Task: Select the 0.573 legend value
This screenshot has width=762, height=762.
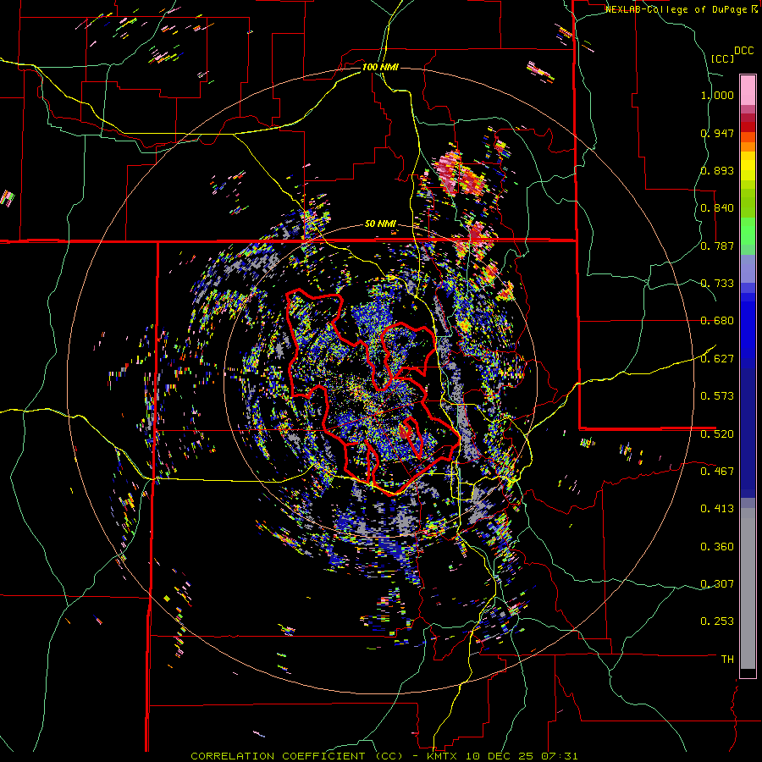Action: (717, 396)
